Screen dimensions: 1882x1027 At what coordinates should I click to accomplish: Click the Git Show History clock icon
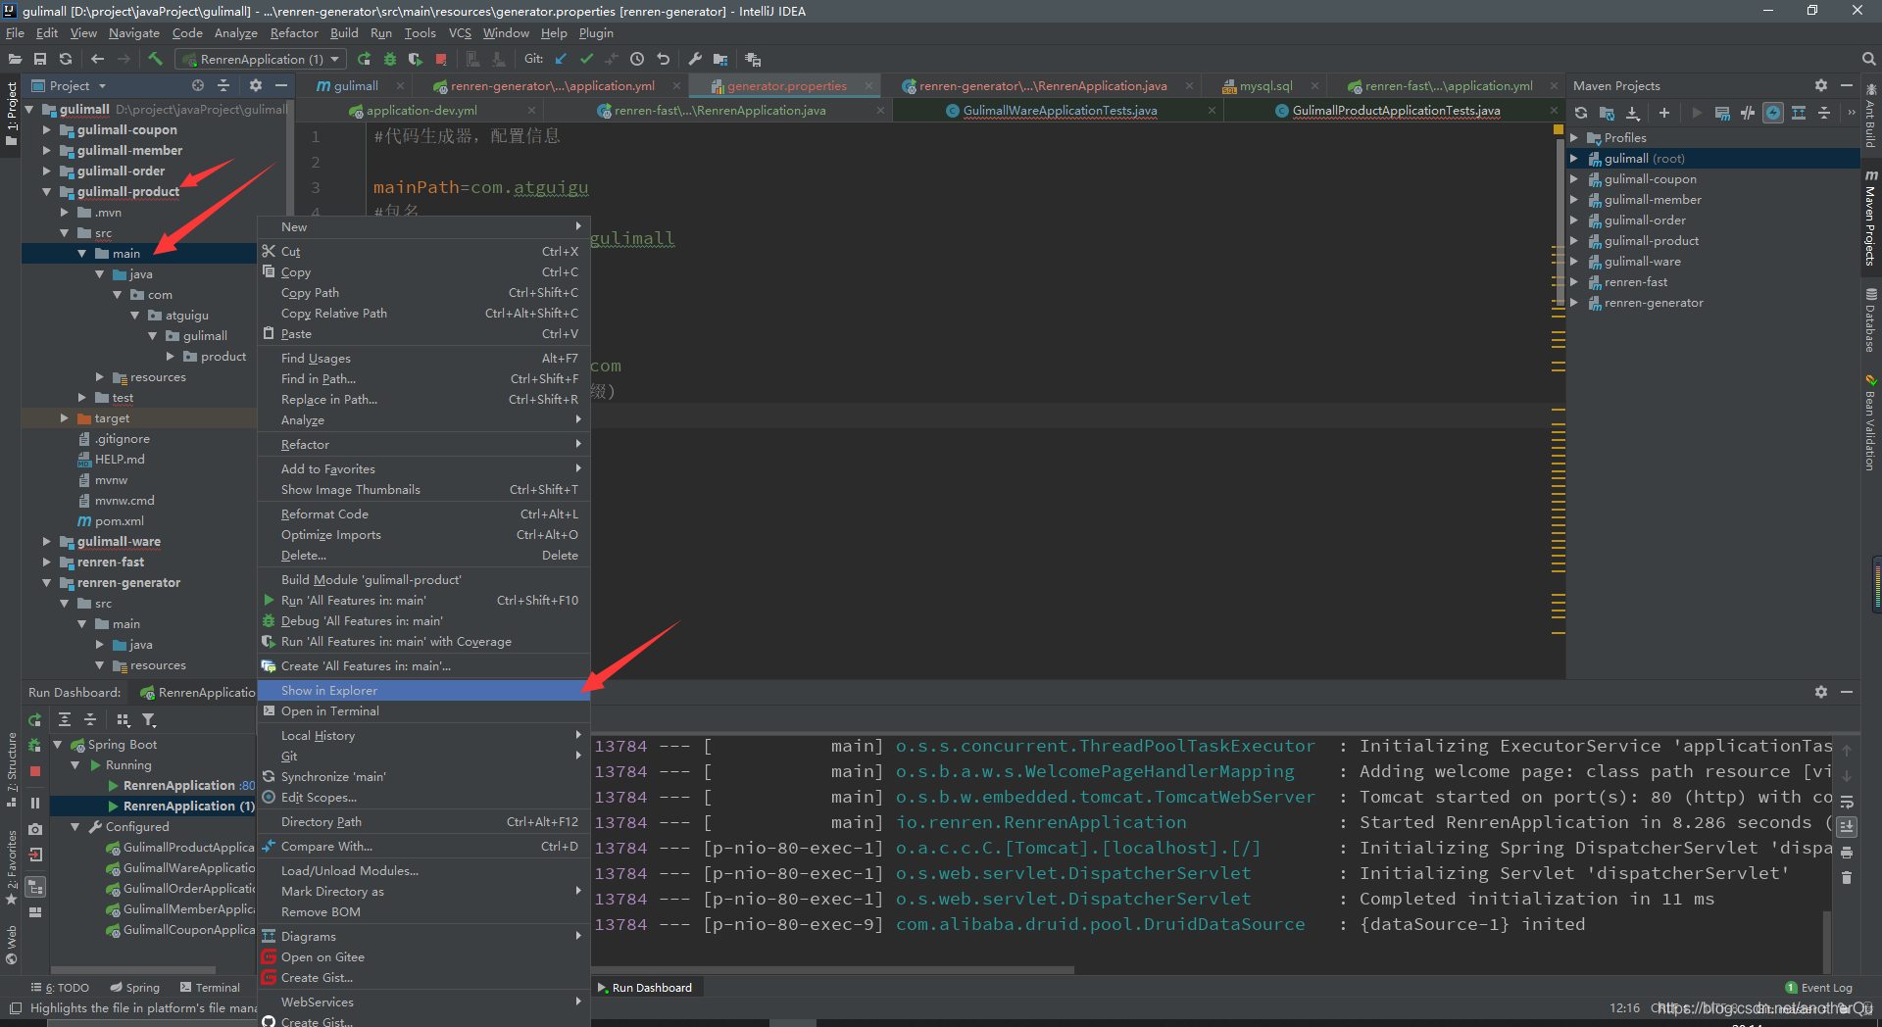(x=637, y=59)
